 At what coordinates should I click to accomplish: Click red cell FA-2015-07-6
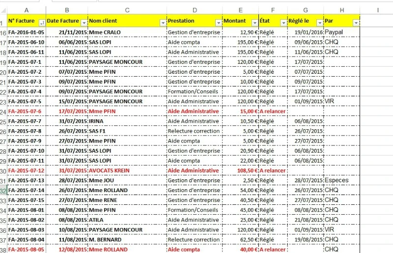click(x=27, y=112)
